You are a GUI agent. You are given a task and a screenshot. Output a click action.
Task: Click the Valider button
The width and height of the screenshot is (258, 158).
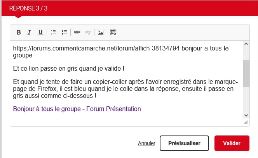tap(232, 143)
